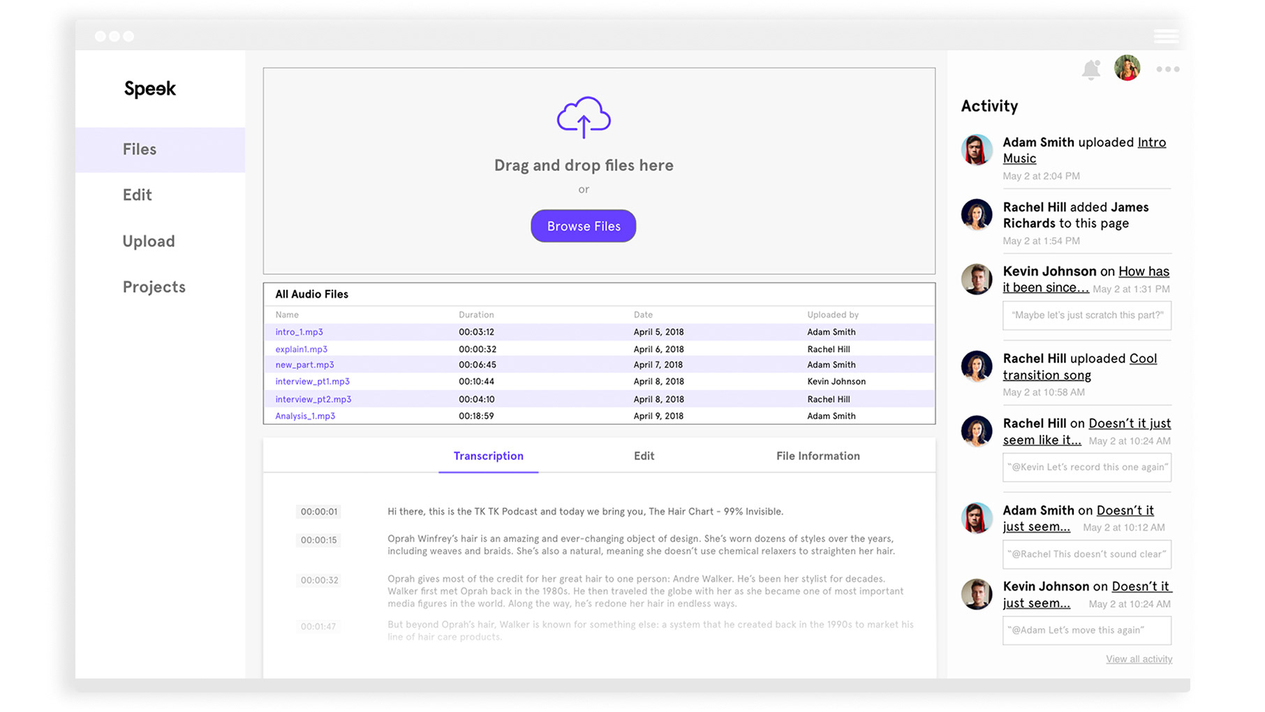Go to Upload in the sidebar

[149, 242]
